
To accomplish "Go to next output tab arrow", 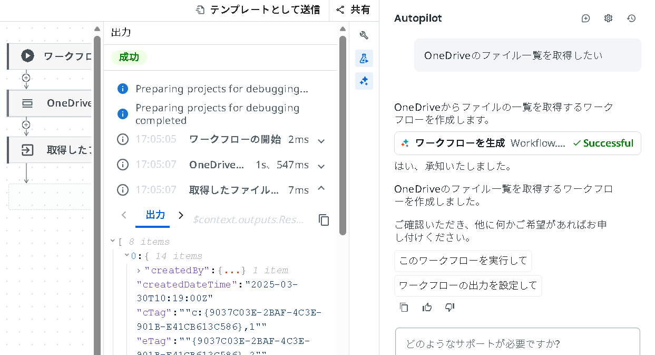I will pyautogui.click(x=181, y=215).
